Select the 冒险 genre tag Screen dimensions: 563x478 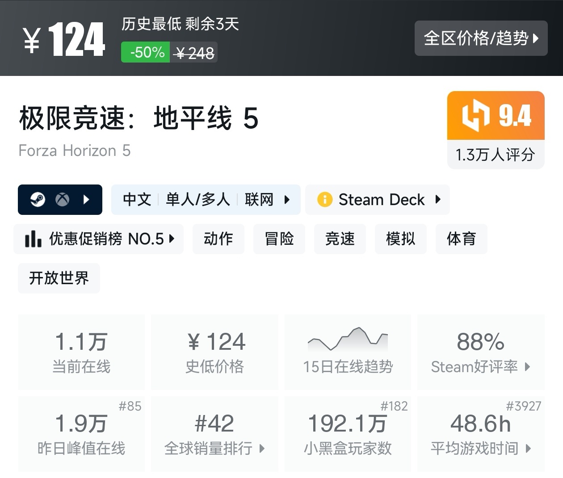click(x=279, y=239)
